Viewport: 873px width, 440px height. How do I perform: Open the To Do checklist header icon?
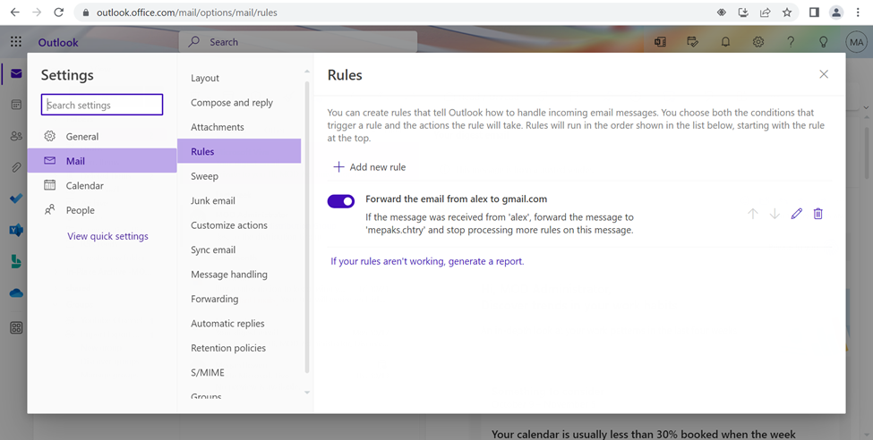click(x=693, y=42)
